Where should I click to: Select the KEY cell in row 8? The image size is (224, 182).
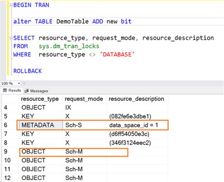click(x=41, y=143)
